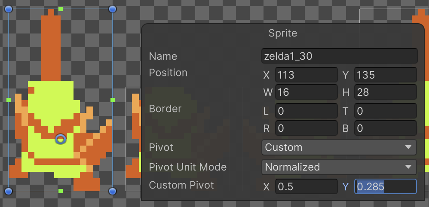The width and height of the screenshot is (429, 207).
Task: Click the pivot point circle on the sprite
Action: click(61, 139)
